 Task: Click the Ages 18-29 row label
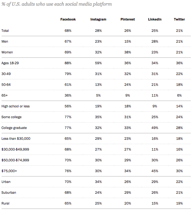[x=10, y=63]
